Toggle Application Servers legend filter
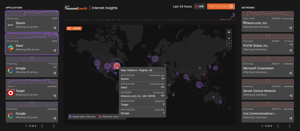300x131 pixels. [x=82, y=117]
